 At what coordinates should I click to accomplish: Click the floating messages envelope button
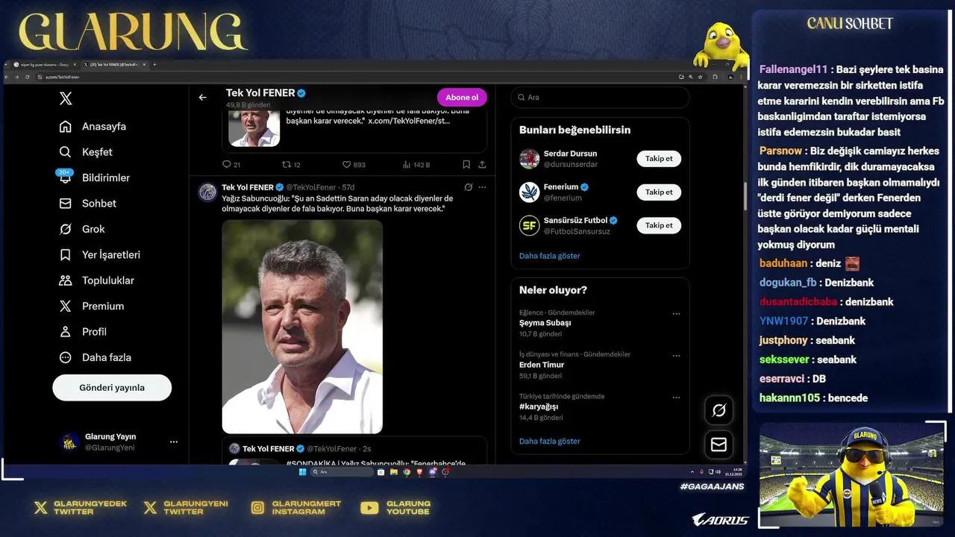point(719,445)
